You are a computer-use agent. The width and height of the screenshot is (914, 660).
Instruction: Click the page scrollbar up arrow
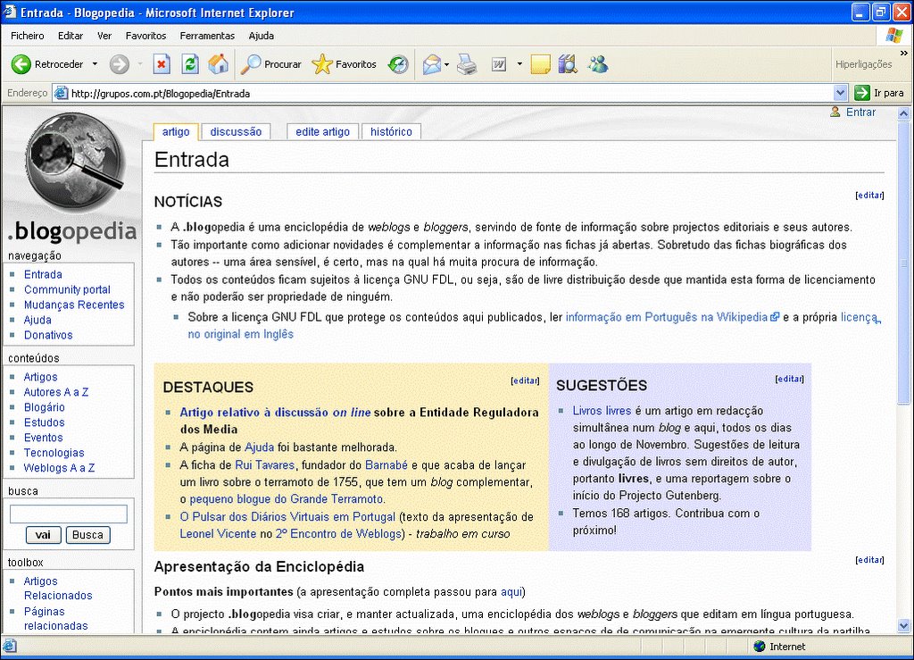tap(903, 113)
